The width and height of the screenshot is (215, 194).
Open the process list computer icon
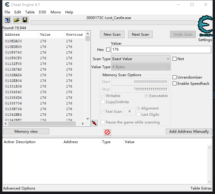[x=7, y=20]
